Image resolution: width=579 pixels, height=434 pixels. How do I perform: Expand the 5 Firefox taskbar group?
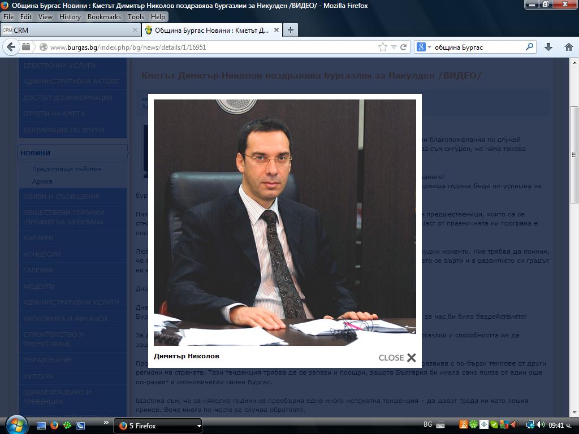coord(158,426)
